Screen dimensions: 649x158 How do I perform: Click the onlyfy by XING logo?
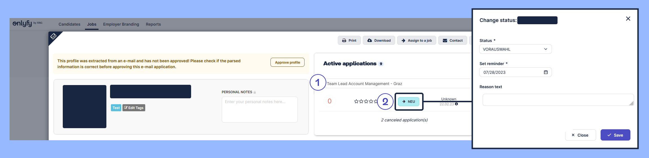pos(27,24)
